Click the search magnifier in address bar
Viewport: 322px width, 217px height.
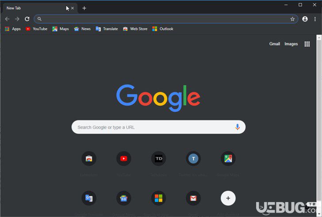pyautogui.click(x=39, y=19)
